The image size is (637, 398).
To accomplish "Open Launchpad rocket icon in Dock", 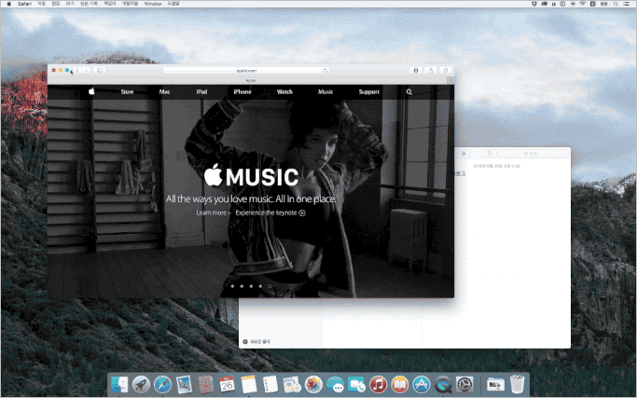I will tap(141, 384).
